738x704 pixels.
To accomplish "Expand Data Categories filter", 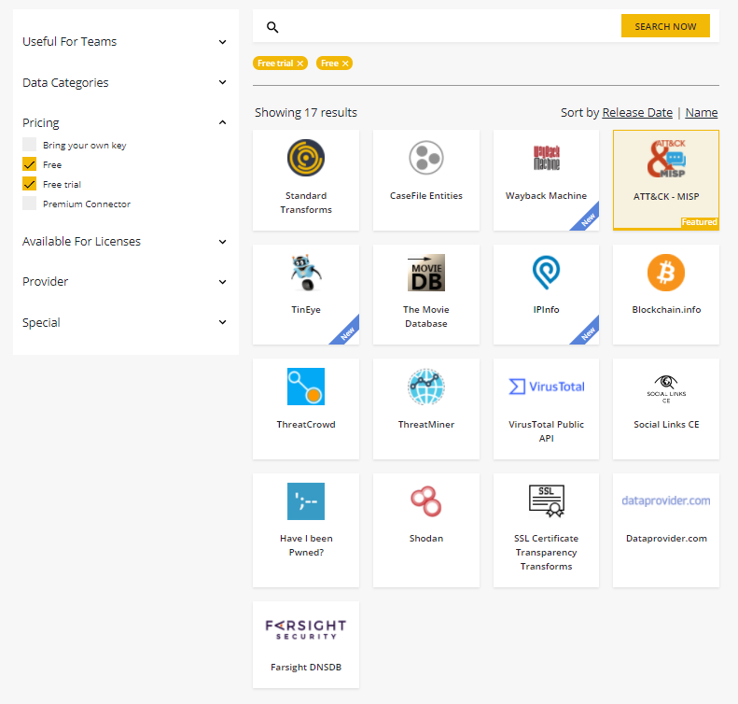I will [x=125, y=82].
